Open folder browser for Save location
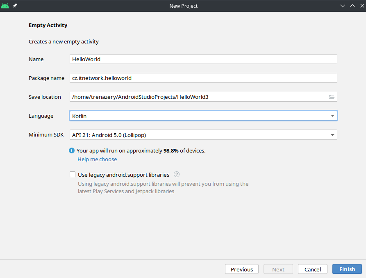 click(x=332, y=97)
